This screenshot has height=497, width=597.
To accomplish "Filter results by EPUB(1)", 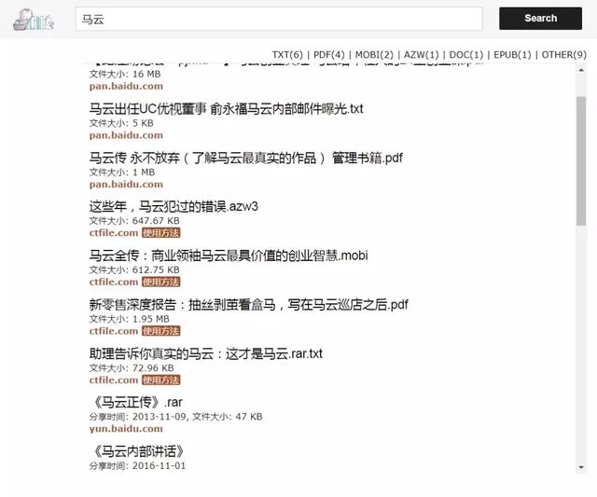I will point(512,55).
